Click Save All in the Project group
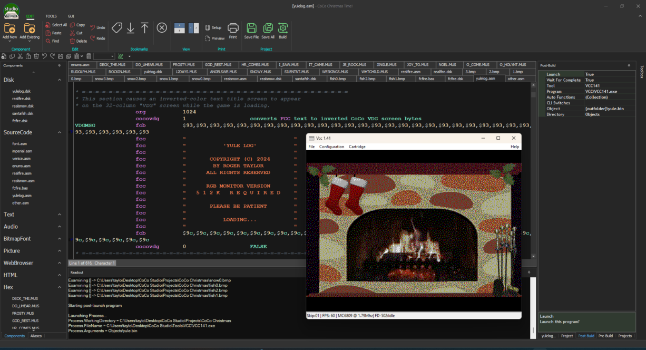The height and width of the screenshot is (350, 646). tap(268, 31)
